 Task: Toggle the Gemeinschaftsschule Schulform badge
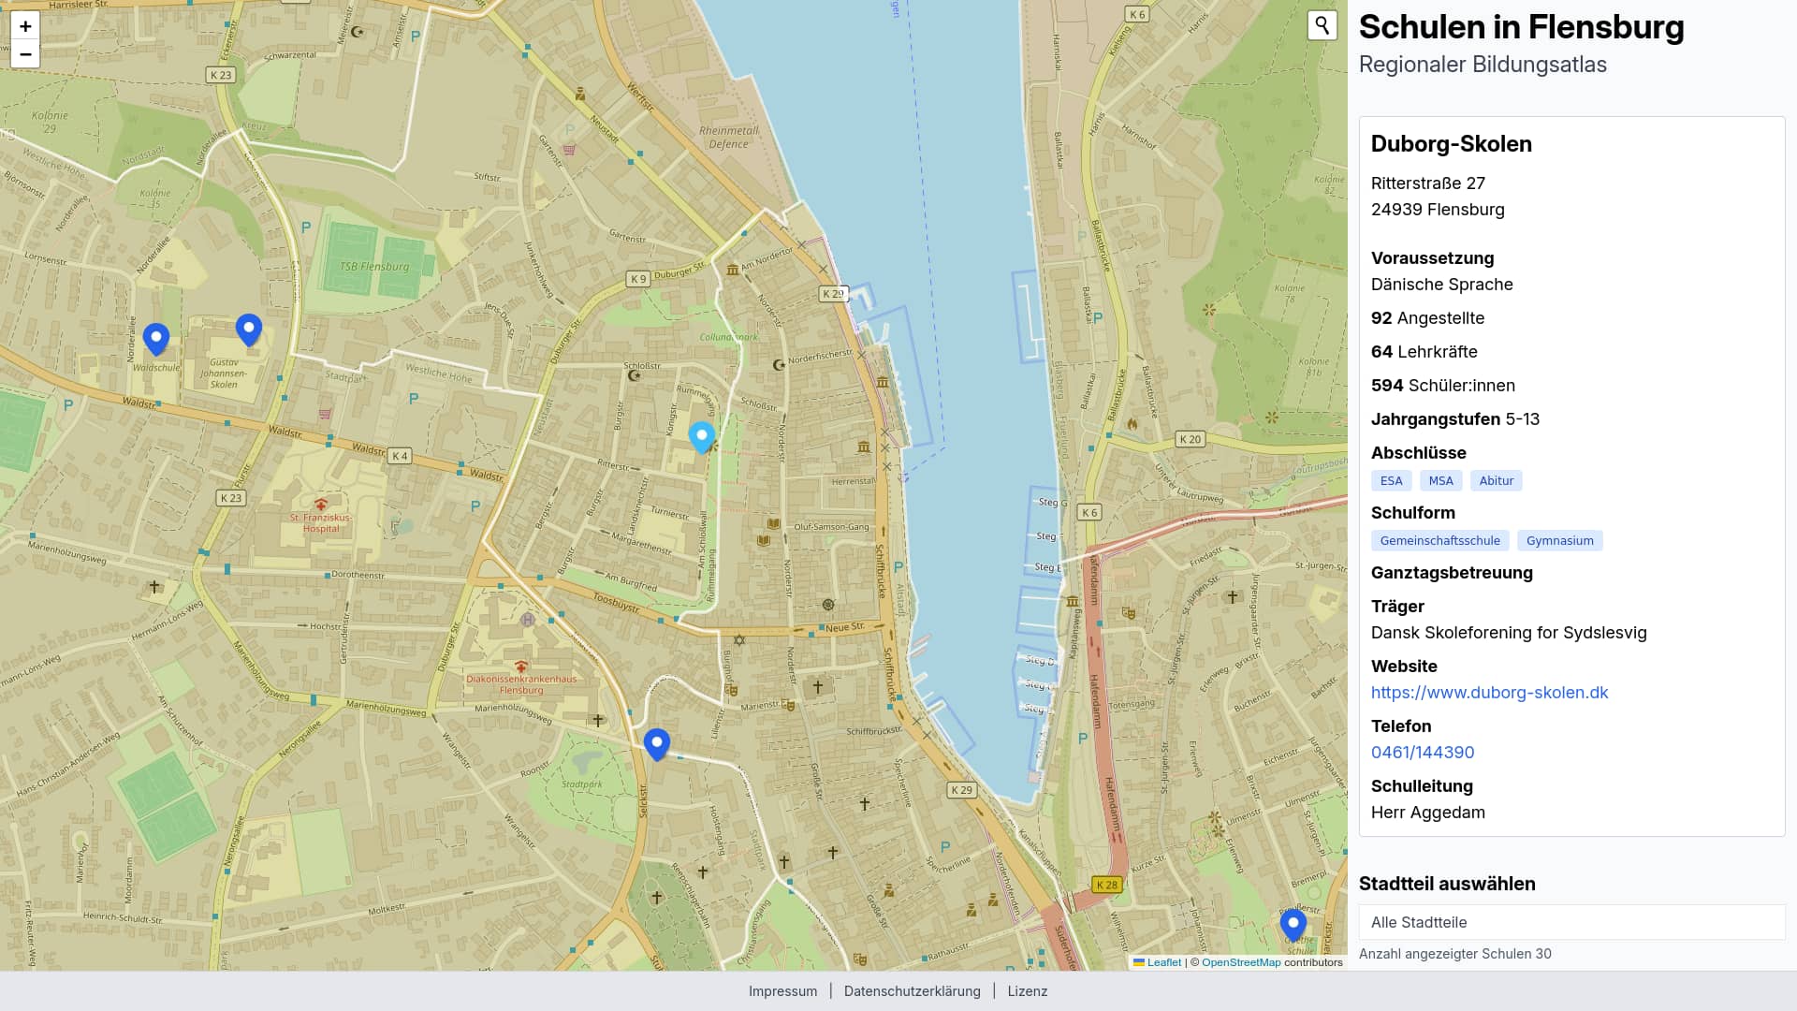click(1439, 540)
